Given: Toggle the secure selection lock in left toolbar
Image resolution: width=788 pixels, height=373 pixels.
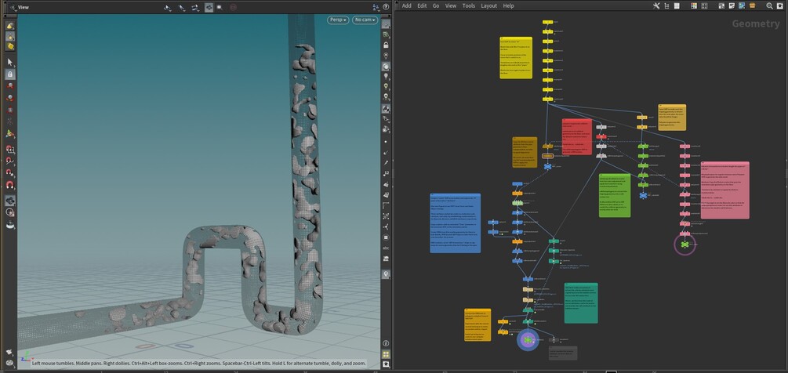Looking at the screenshot, I should [x=10, y=74].
